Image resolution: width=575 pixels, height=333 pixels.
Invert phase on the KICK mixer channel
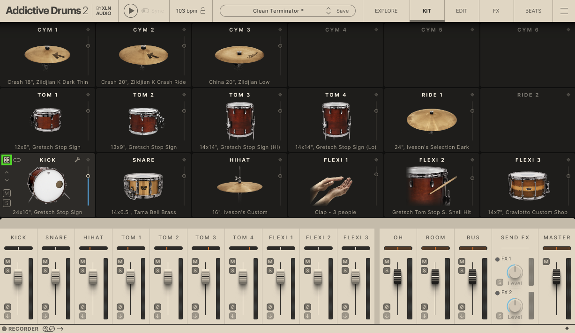[x=7, y=307]
